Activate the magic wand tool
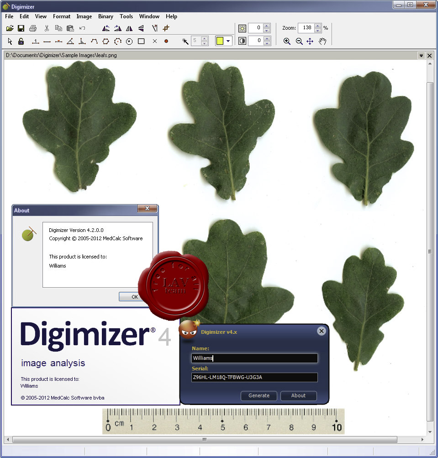438x458 pixels. pyautogui.click(x=185, y=42)
